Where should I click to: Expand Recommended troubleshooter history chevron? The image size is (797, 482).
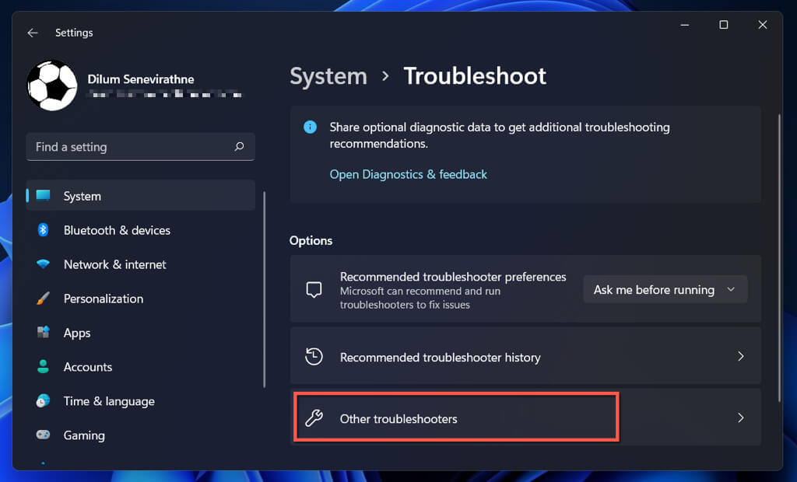point(740,357)
